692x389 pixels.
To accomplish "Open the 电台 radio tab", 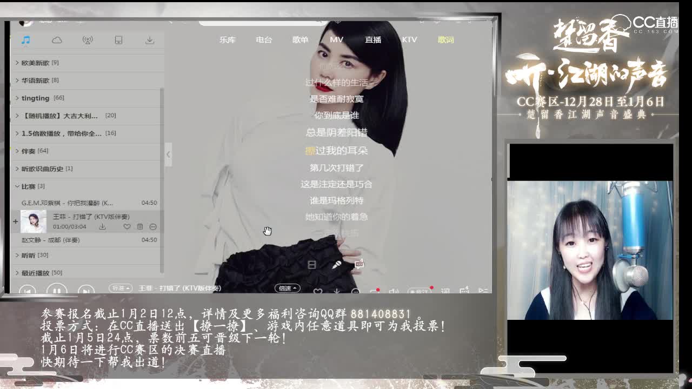I will coord(264,40).
